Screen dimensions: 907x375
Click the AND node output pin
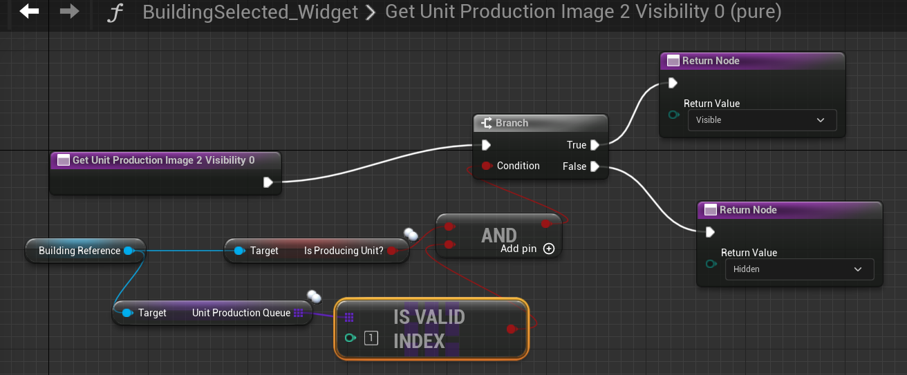point(546,224)
